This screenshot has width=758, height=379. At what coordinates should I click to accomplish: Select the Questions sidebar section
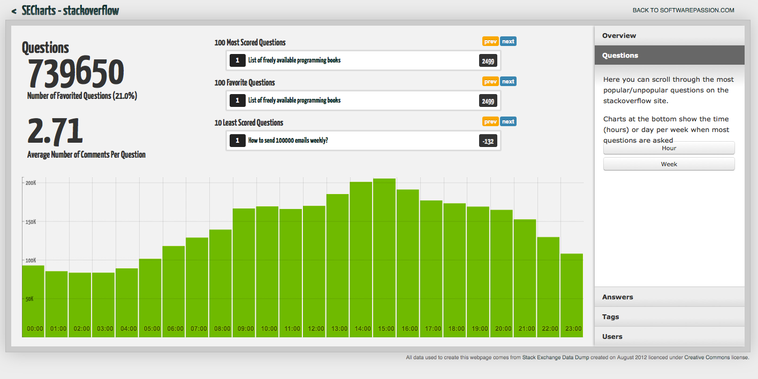(x=669, y=55)
